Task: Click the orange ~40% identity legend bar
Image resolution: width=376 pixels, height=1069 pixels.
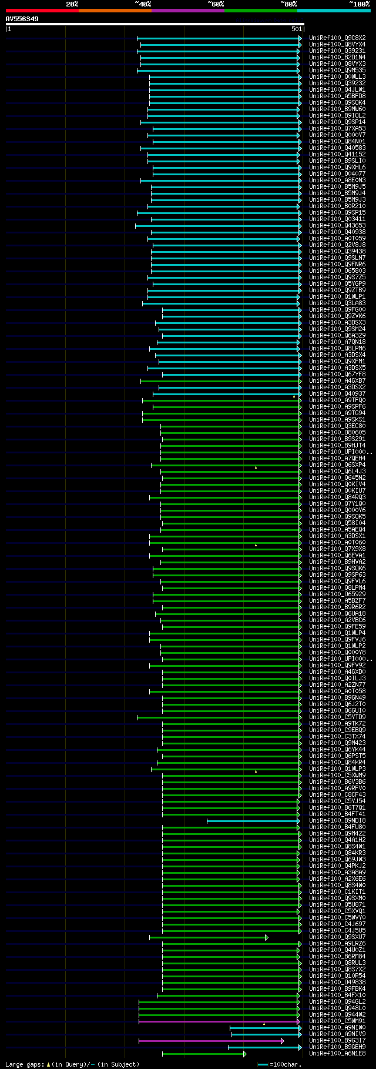Action: pos(115,11)
